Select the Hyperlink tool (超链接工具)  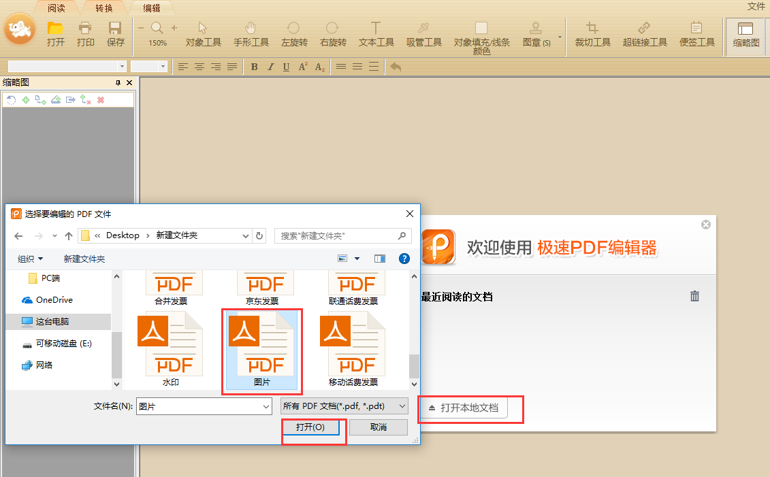pos(644,34)
